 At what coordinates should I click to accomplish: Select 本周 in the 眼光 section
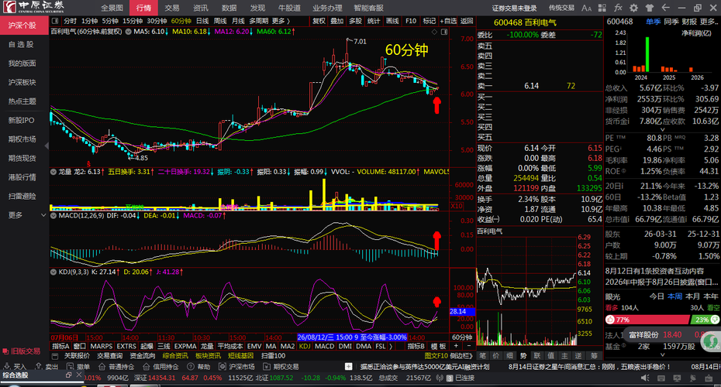(x=675, y=296)
